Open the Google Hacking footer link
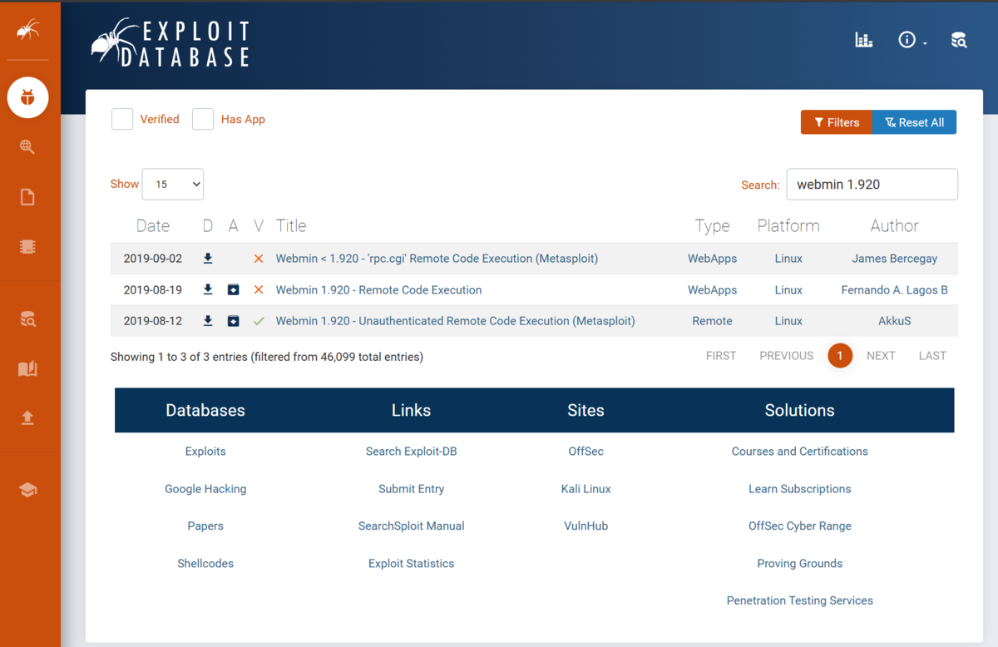This screenshot has width=998, height=647. tap(205, 489)
